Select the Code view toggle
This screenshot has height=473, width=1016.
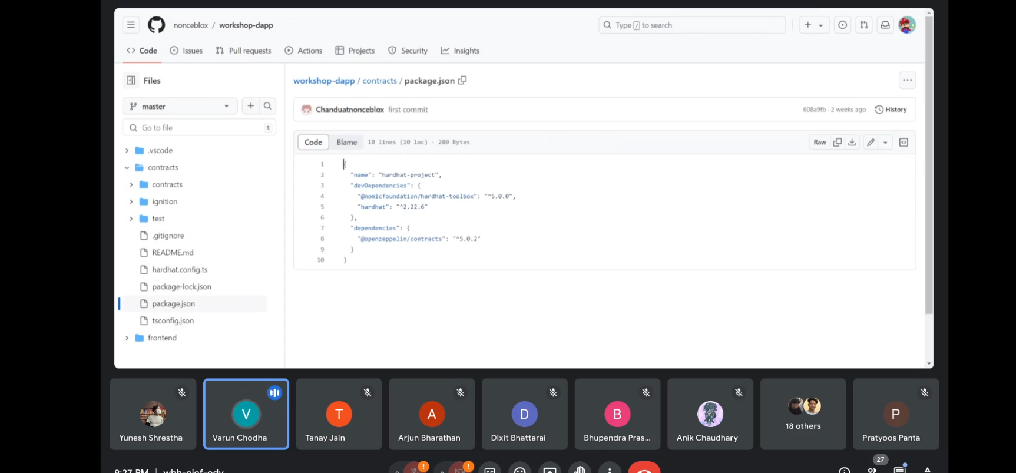pyautogui.click(x=313, y=142)
